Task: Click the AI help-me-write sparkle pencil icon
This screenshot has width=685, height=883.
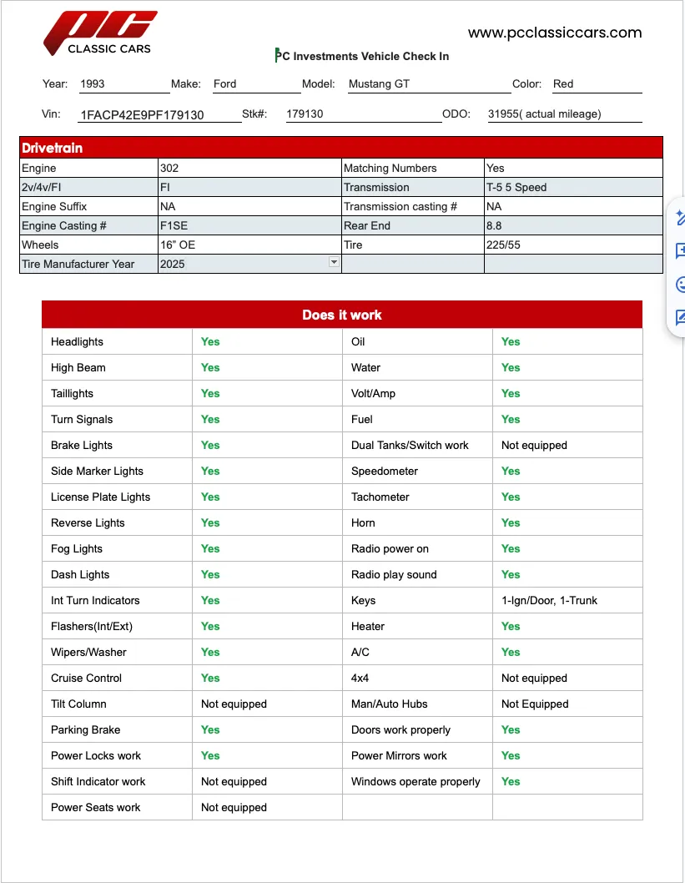Action: tap(680, 217)
